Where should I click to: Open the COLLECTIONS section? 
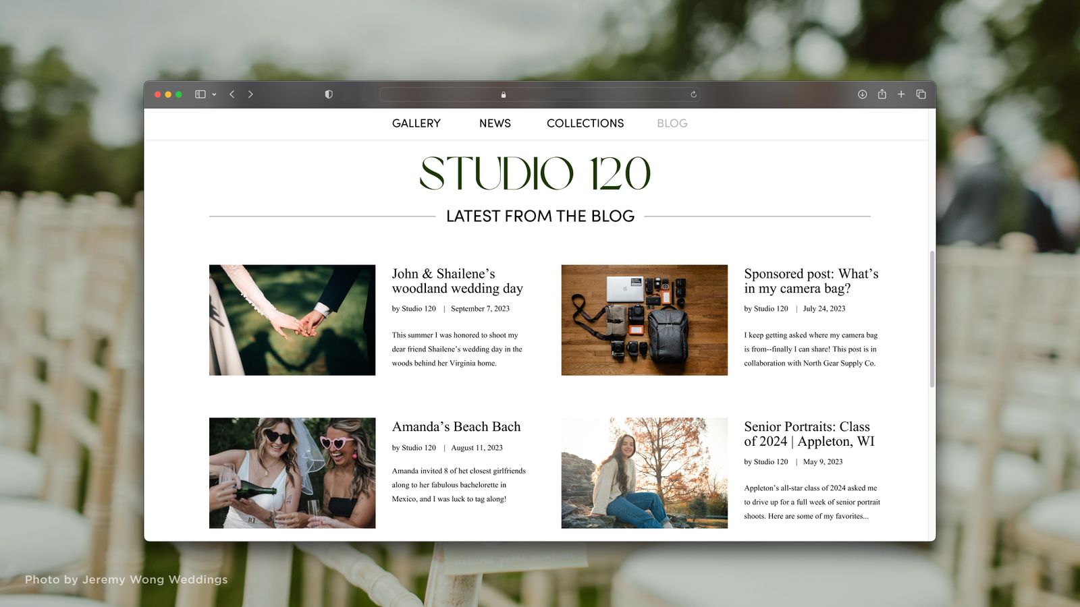[x=585, y=123]
